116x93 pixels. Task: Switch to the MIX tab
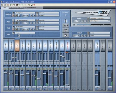[5, 7]
